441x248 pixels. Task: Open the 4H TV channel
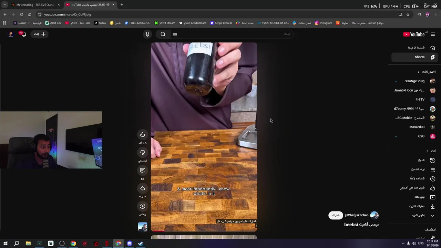(415, 99)
